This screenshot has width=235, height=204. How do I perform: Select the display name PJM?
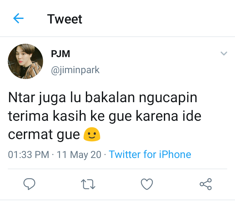[x=61, y=54]
